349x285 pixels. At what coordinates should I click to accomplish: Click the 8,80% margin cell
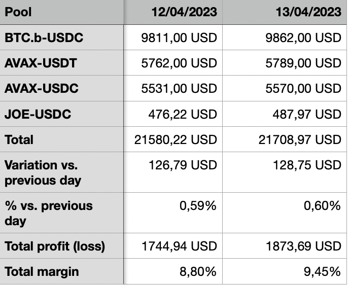198,271
